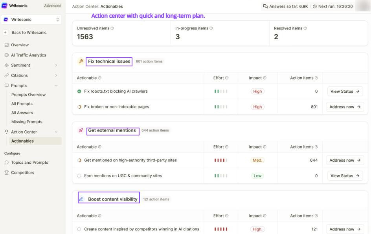
Task: Click View Status for robots.txt actionable
Action: (x=345, y=91)
